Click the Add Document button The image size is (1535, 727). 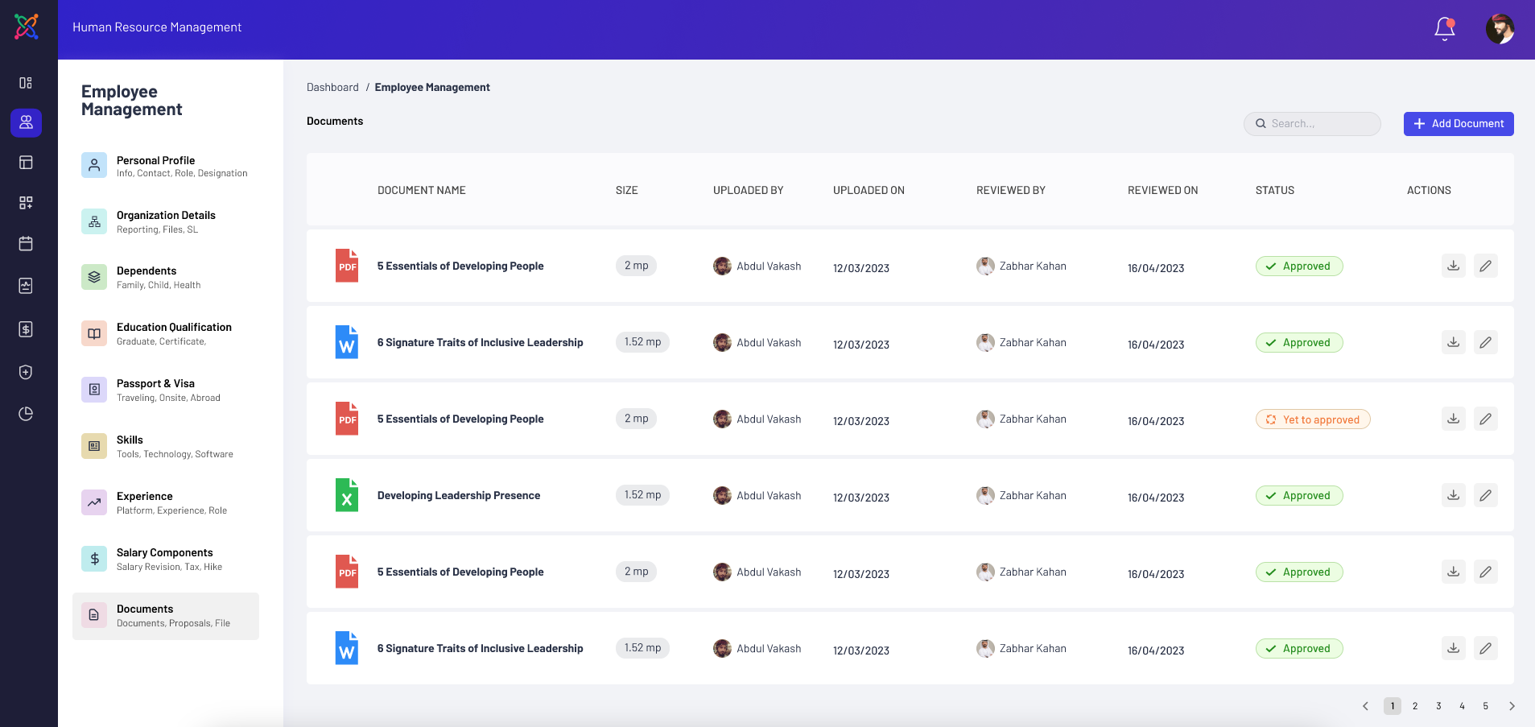click(1458, 124)
